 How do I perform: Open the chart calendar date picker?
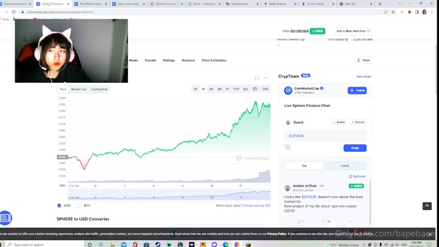[255, 89]
